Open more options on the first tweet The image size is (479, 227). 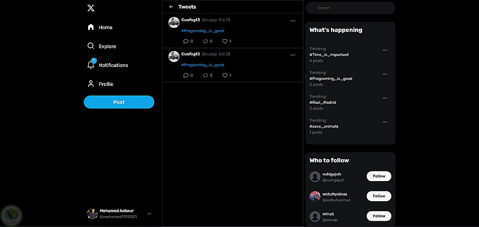click(293, 21)
